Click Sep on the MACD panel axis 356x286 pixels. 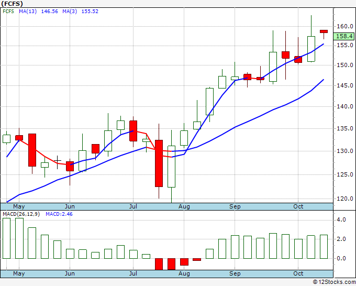pos(235,273)
